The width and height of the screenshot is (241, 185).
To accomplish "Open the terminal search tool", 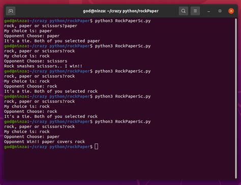I will tap(184, 11).
